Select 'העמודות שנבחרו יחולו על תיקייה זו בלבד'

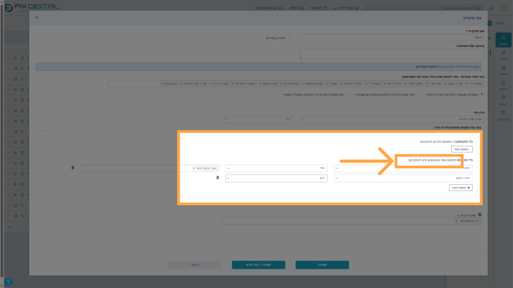pyautogui.click(x=482, y=94)
